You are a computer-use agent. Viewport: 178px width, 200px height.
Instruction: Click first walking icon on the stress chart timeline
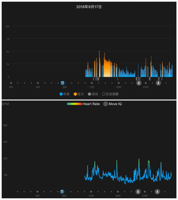pos(139,83)
